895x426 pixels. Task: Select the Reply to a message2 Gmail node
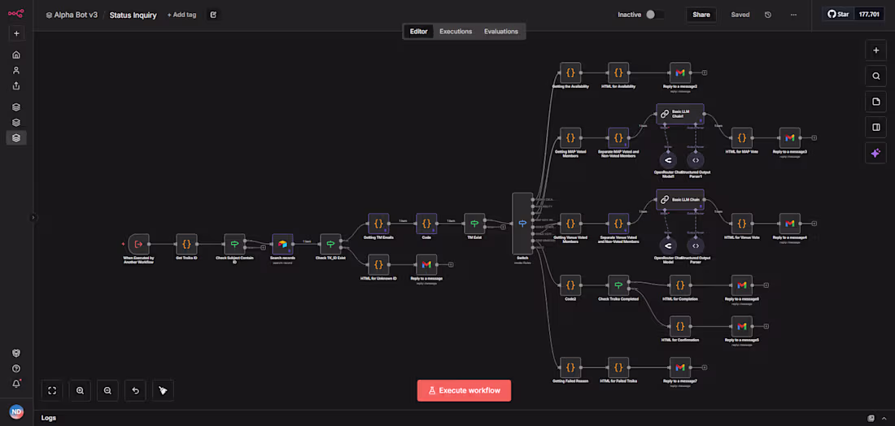tap(680, 73)
